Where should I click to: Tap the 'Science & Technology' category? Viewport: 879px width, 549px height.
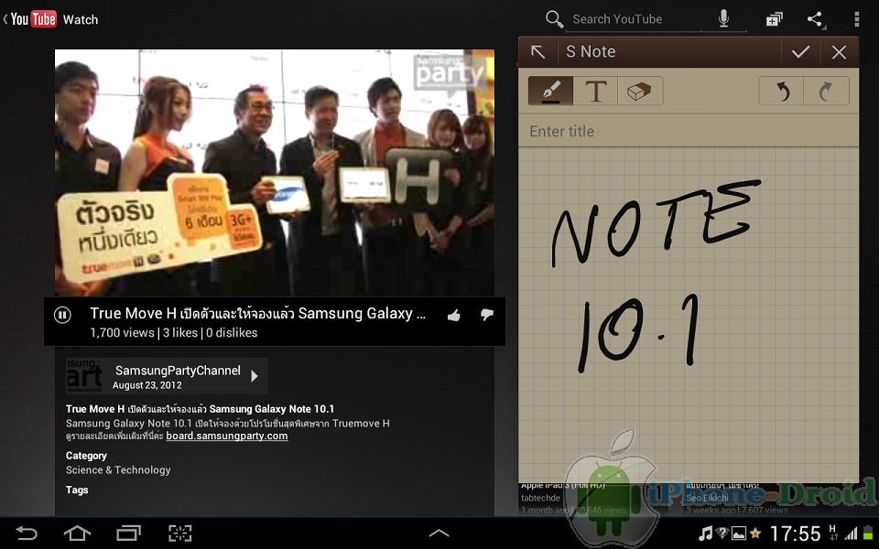[x=118, y=470]
